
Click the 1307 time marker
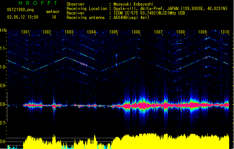[158, 32]
